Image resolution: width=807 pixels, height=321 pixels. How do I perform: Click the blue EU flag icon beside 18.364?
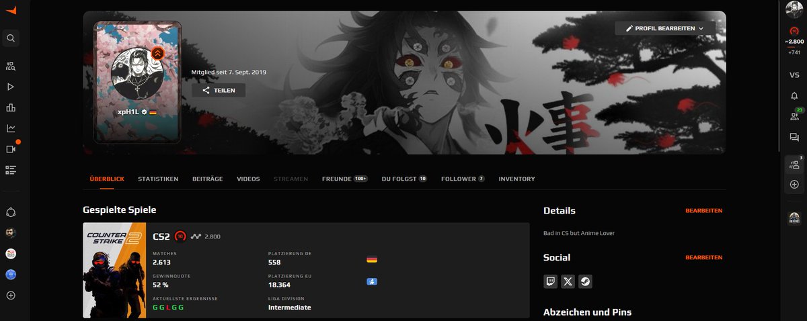click(x=371, y=281)
